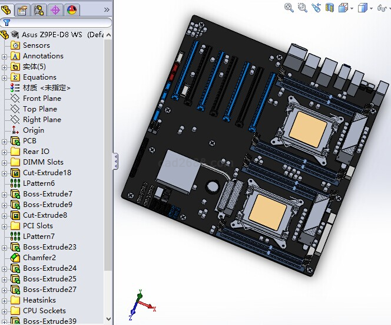Expand the DIMM Slots folder
The image size is (391, 325).
(5, 162)
